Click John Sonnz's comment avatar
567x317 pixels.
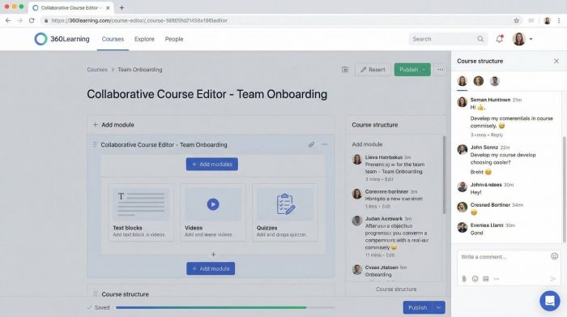[x=463, y=149]
